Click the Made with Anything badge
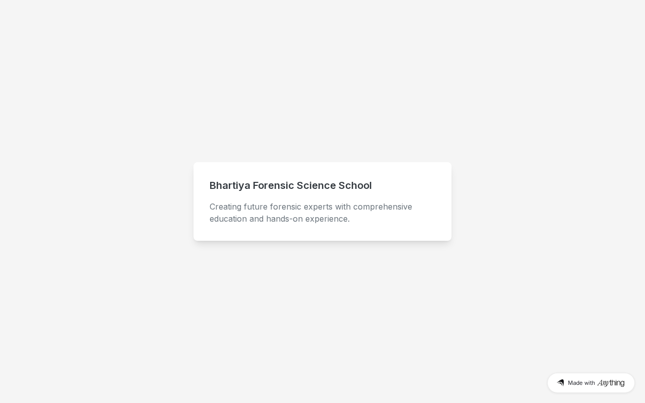 click(591, 383)
